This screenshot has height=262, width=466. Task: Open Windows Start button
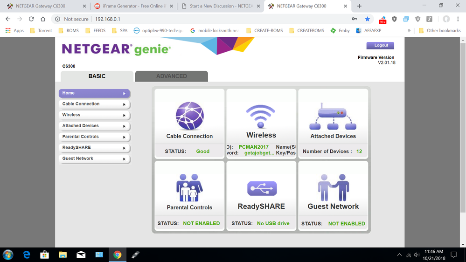pyautogui.click(x=8, y=255)
